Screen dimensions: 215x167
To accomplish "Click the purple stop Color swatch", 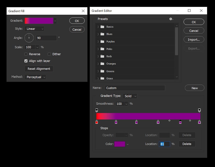I will [x=120, y=144].
